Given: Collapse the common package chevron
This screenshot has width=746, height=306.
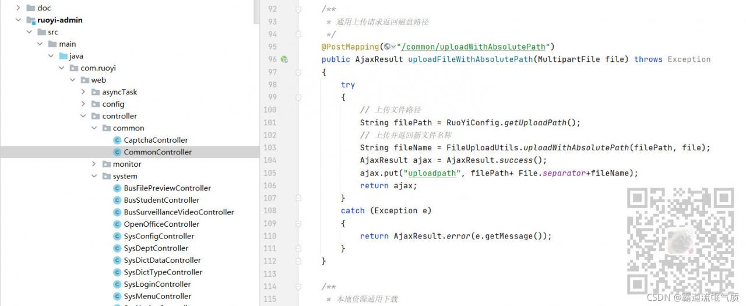Looking at the screenshot, I should 94,128.
